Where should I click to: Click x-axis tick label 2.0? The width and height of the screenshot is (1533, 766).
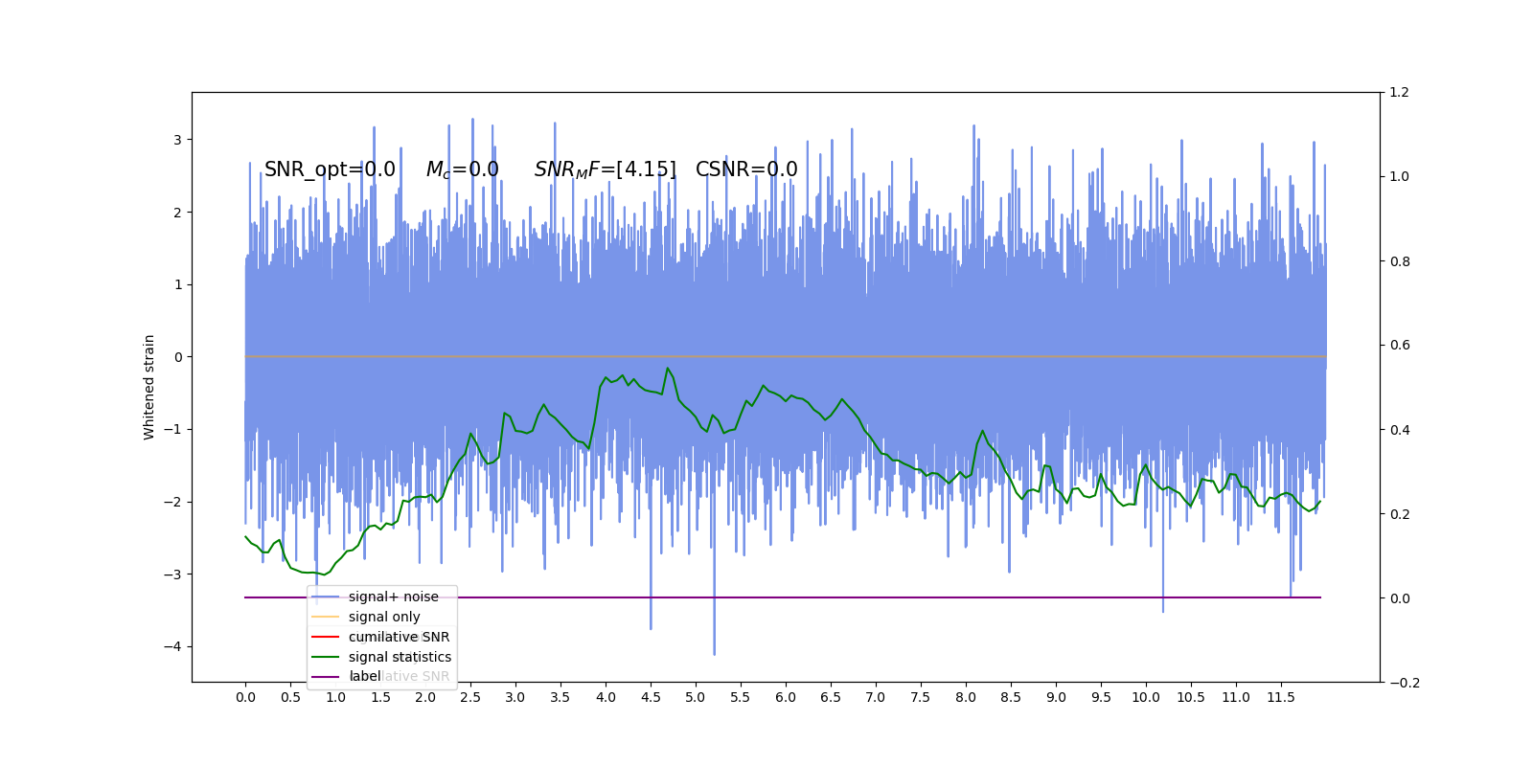click(425, 697)
